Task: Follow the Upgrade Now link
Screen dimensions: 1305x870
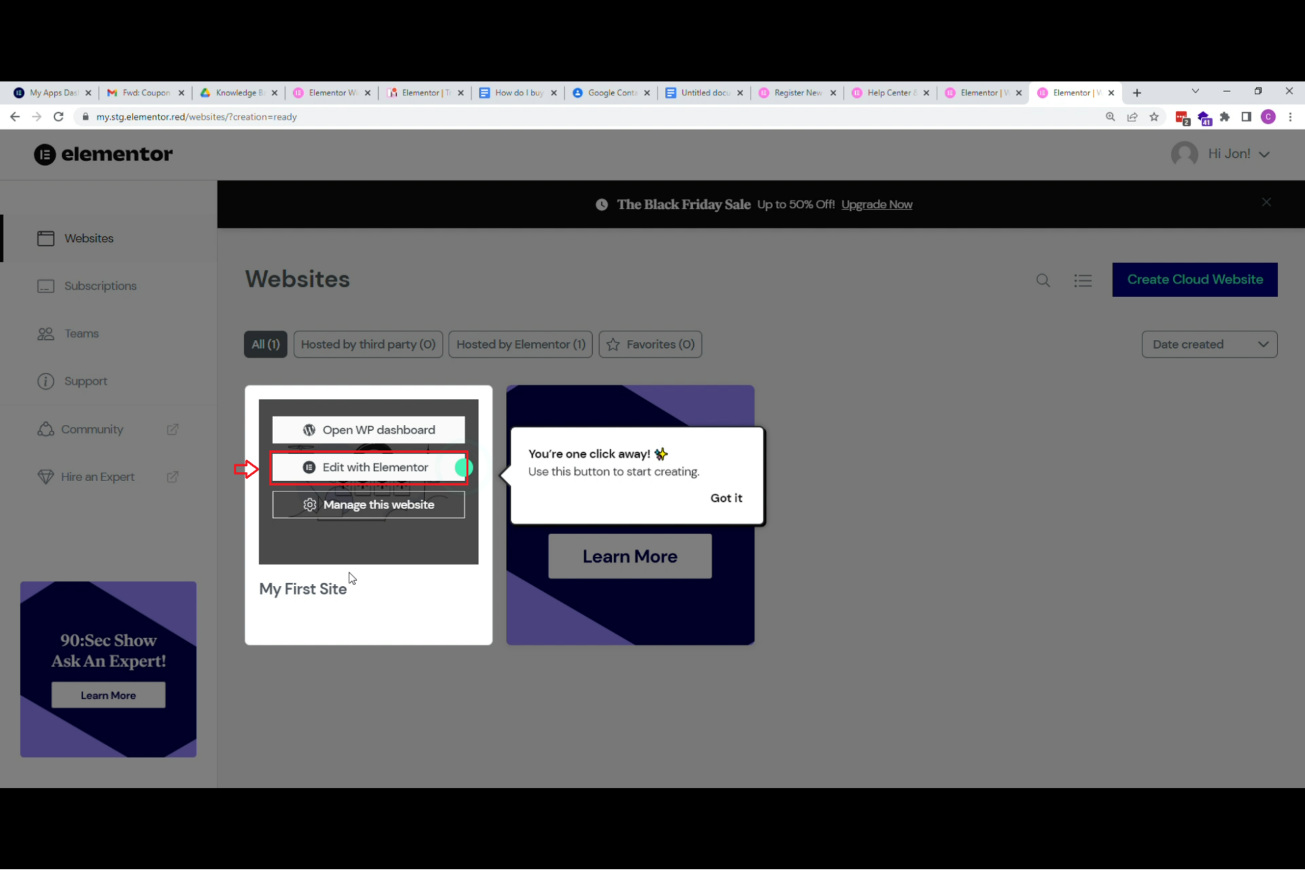Action: point(876,204)
